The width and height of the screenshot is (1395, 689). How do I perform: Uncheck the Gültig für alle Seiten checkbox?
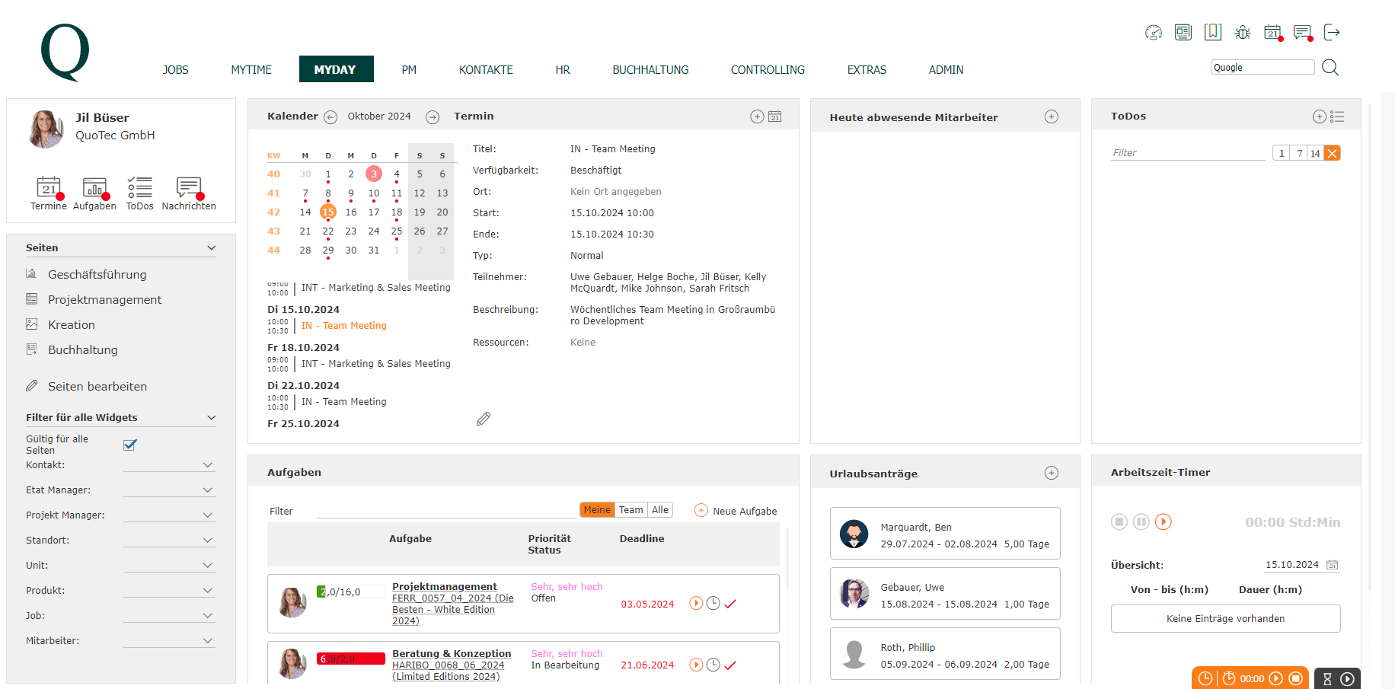click(129, 445)
